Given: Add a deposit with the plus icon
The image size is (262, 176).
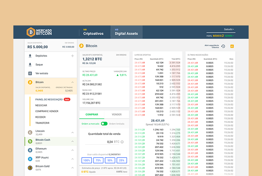Looking at the screenshot, I should 72,56.
